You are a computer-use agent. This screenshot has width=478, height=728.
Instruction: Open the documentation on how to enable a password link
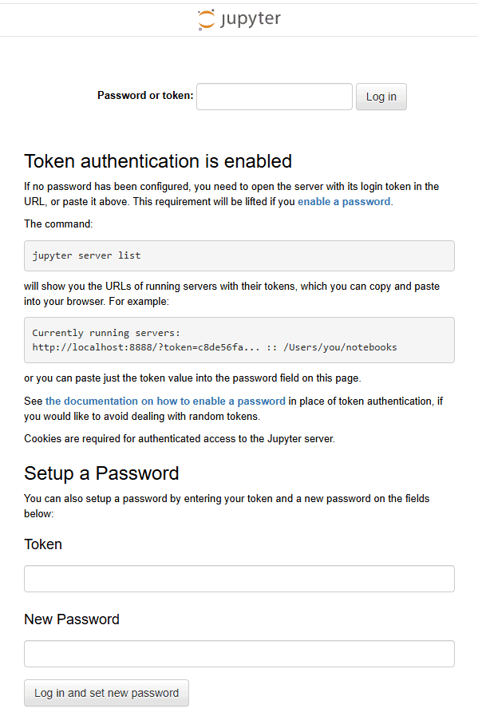(x=165, y=402)
